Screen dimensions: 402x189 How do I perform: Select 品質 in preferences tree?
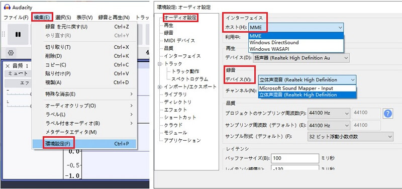169,48
